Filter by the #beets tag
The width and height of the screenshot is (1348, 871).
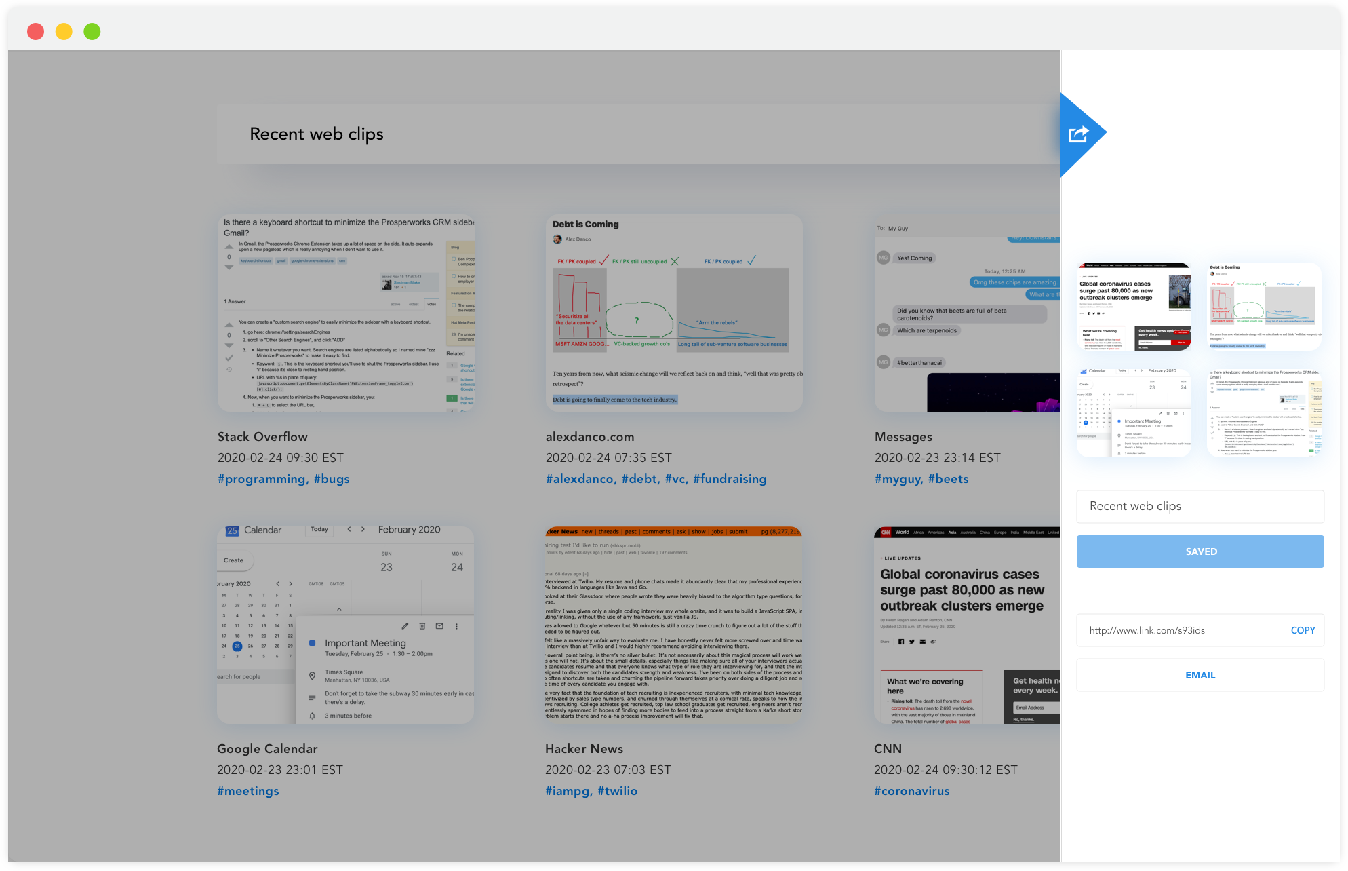point(948,479)
